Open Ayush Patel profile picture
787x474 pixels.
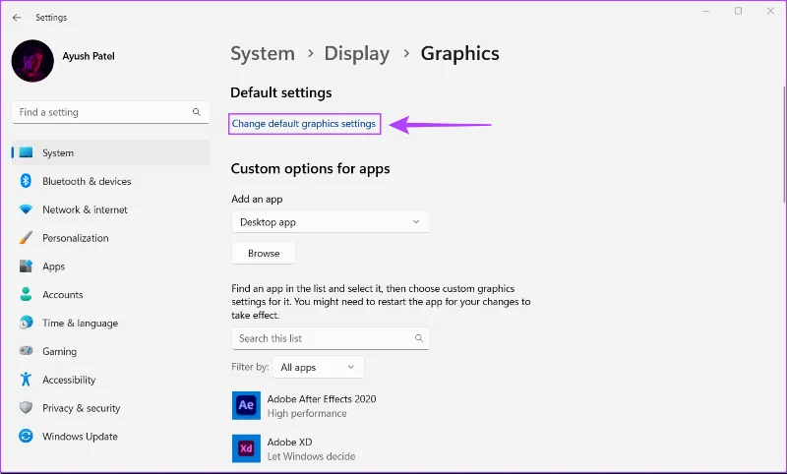tap(32, 61)
